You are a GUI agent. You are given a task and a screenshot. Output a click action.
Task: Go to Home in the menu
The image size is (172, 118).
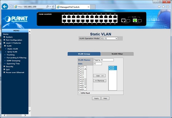coord(6,34)
